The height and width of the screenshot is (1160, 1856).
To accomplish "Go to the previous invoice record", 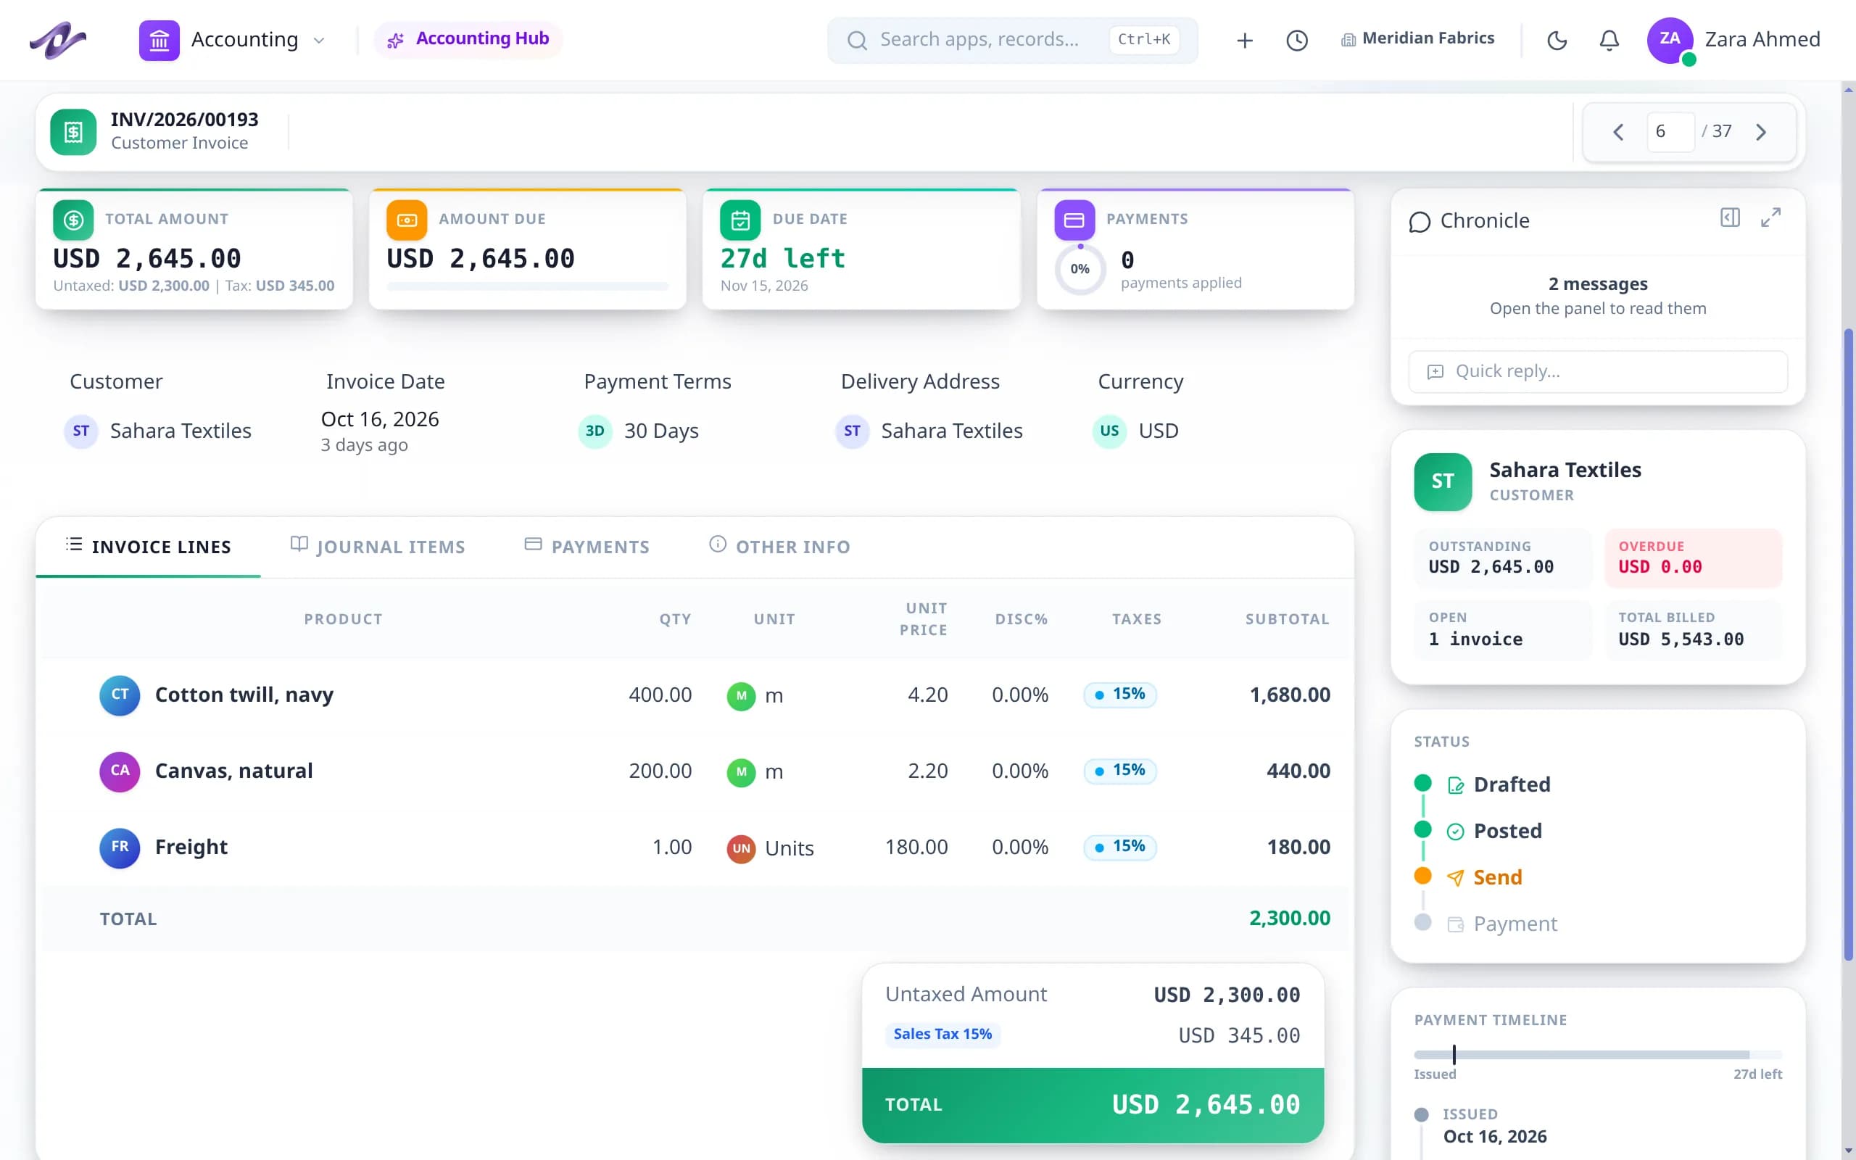I will pos(1618,132).
